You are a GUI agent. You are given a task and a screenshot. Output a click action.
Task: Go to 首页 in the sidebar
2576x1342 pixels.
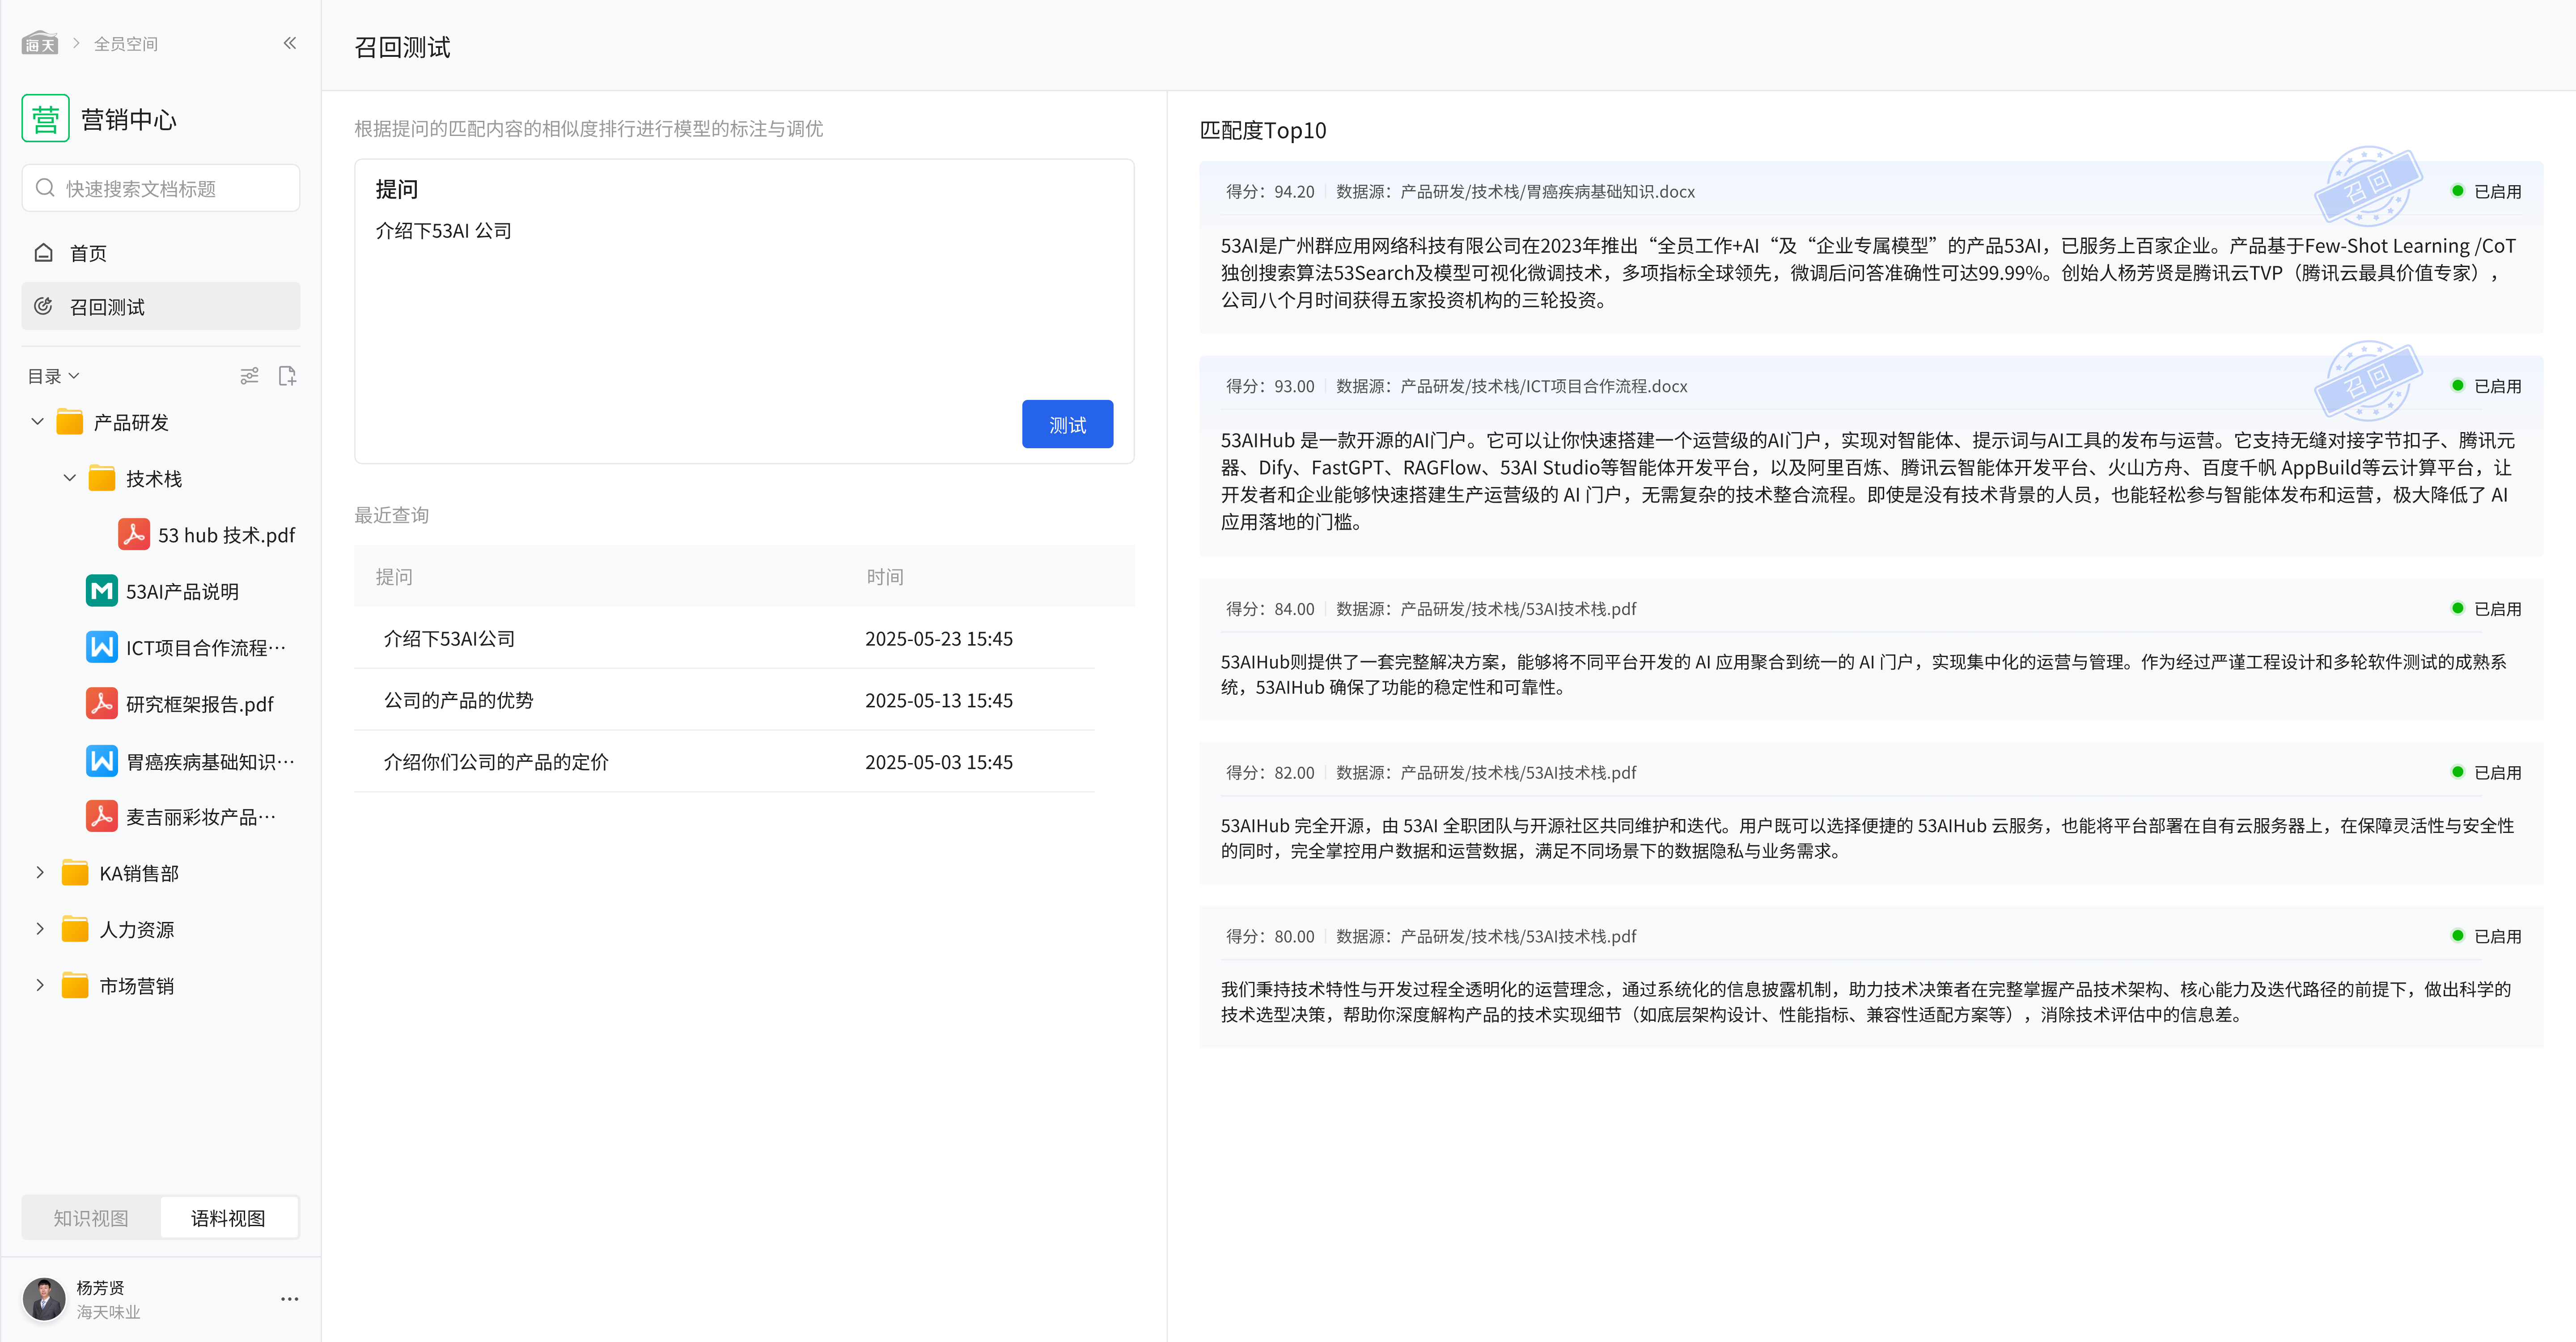[x=88, y=253]
